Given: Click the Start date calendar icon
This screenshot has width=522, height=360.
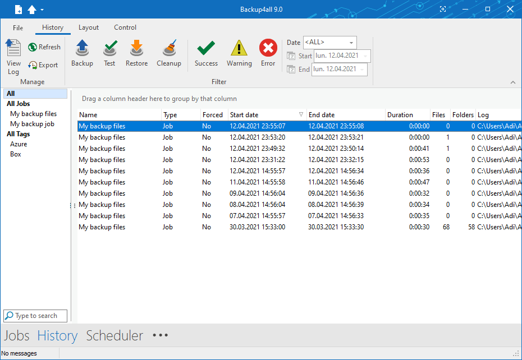Looking at the screenshot, I should point(291,56).
